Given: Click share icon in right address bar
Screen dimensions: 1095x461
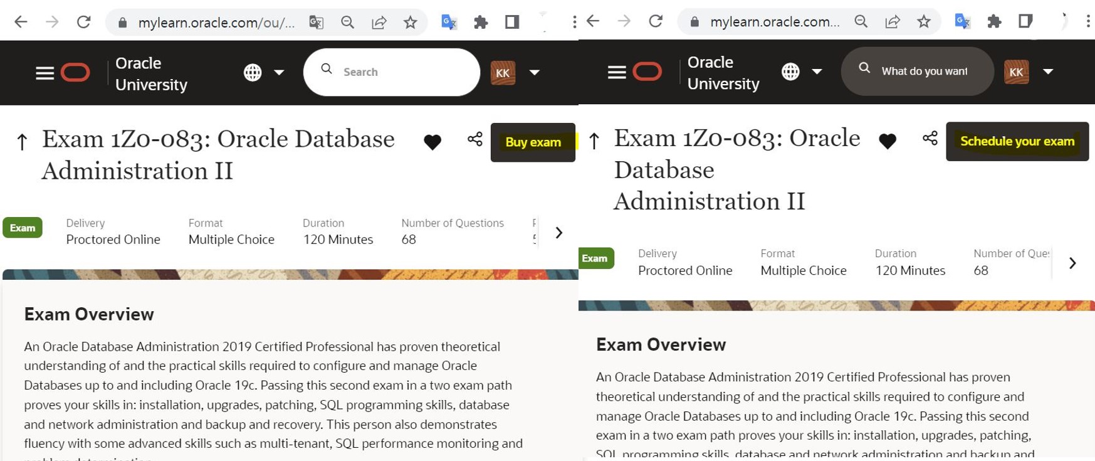Looking at the screenshot, I should pos(893,22).
